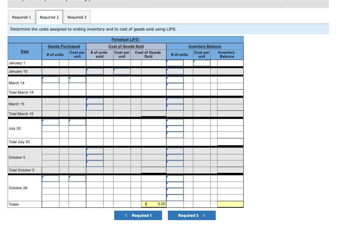343x227 pixels.
Task: Click the '< Required 1' navigation button
Action: tap(138, 215)
